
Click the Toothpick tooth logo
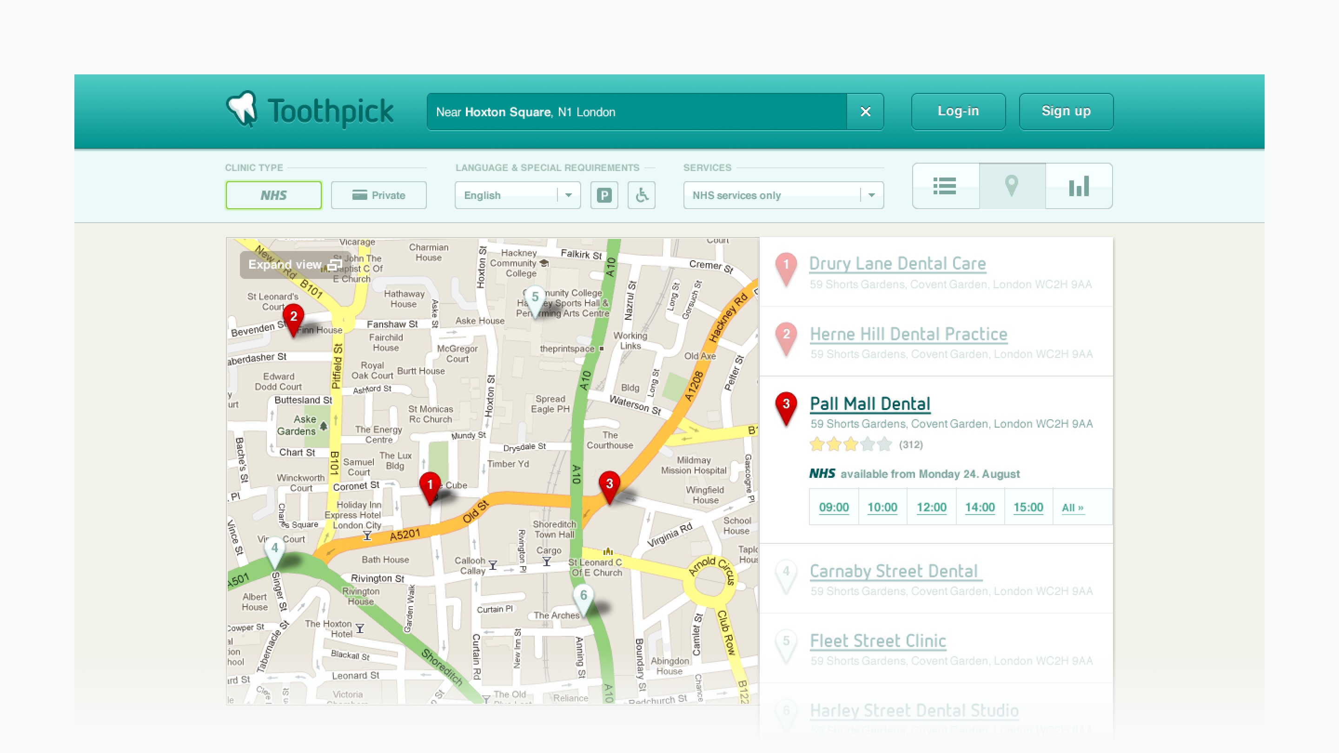click(242, 109)
